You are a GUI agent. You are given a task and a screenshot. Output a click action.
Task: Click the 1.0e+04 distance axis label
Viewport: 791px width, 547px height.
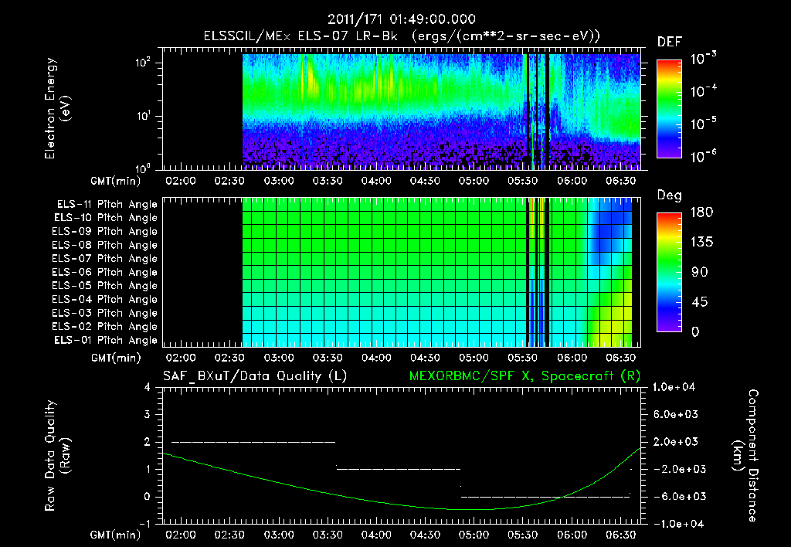coord(674,388)
